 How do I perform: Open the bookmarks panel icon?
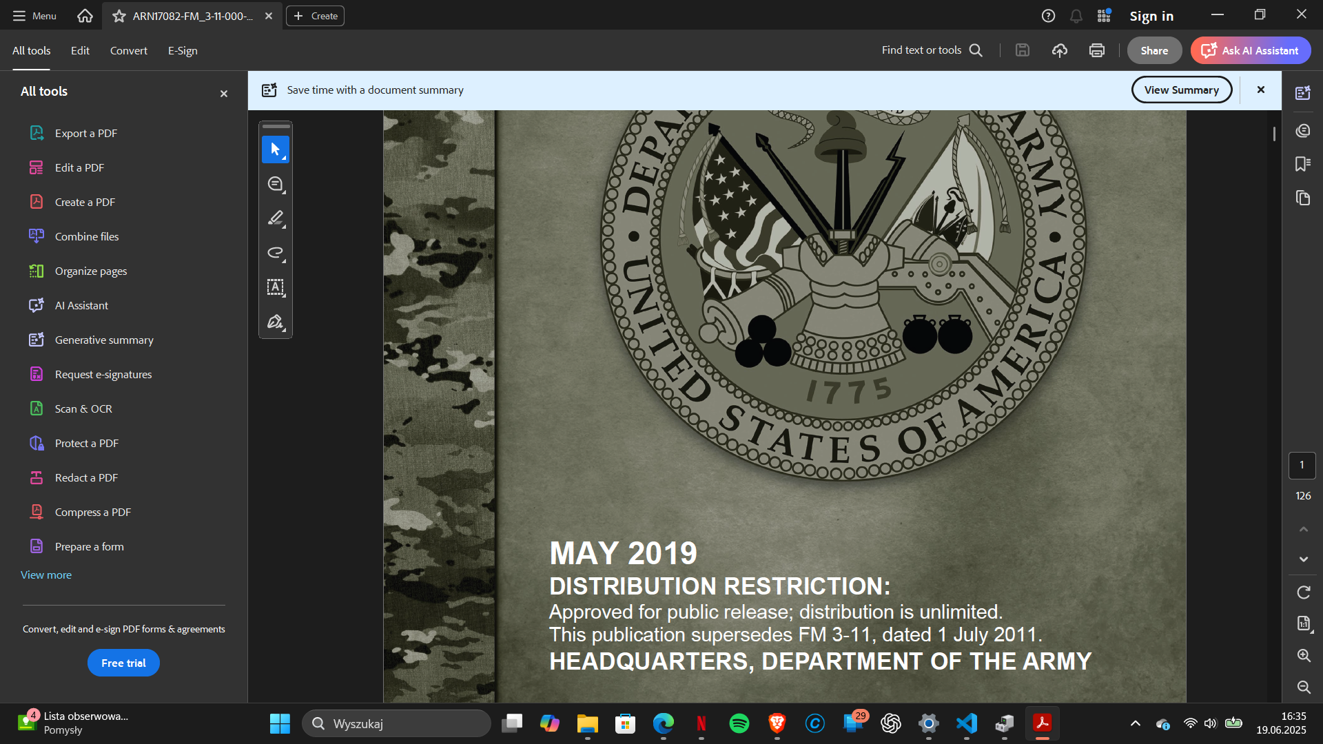[x=1302, y=164]
